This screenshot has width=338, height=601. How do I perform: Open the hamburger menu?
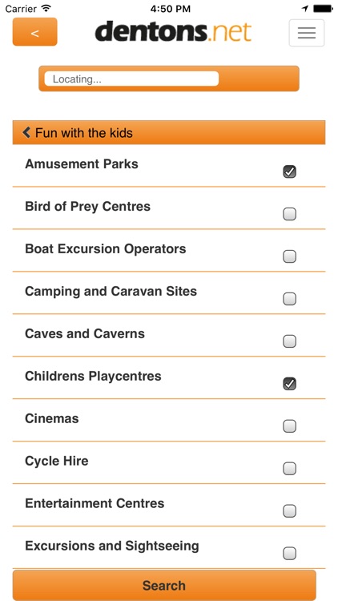tap(307, 33)
